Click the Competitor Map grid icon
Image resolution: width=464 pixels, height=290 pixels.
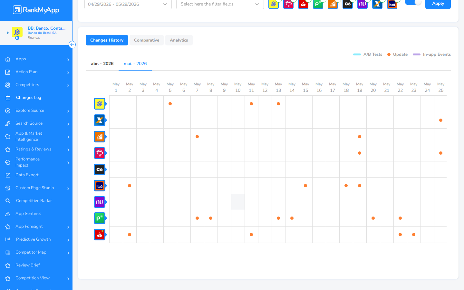(x=8, y=253)
